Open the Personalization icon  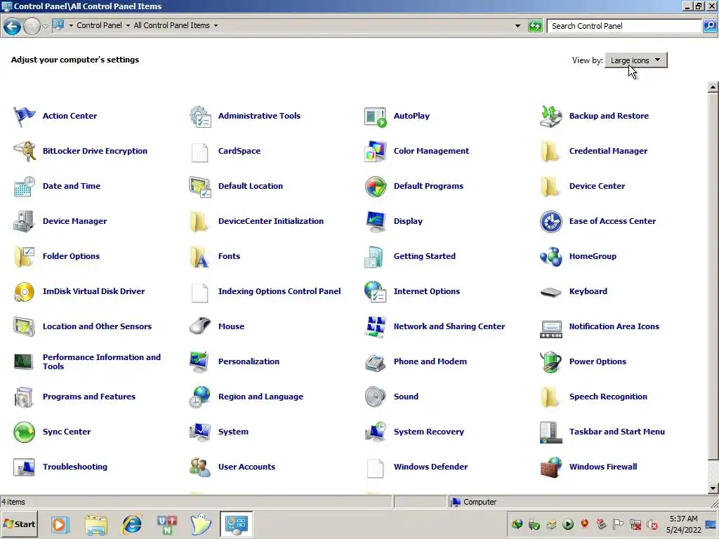(x=200, y=361)
